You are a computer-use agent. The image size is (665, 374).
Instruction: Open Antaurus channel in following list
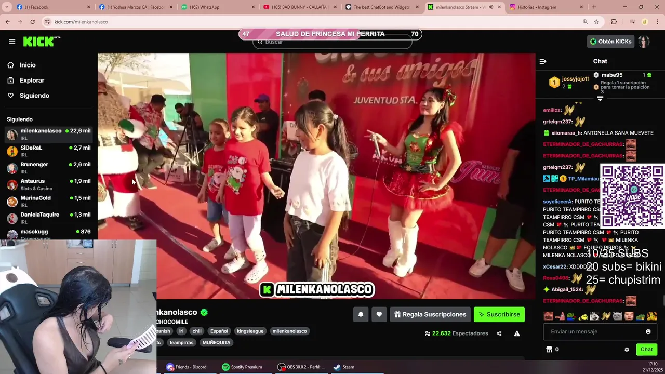[49, 184]
